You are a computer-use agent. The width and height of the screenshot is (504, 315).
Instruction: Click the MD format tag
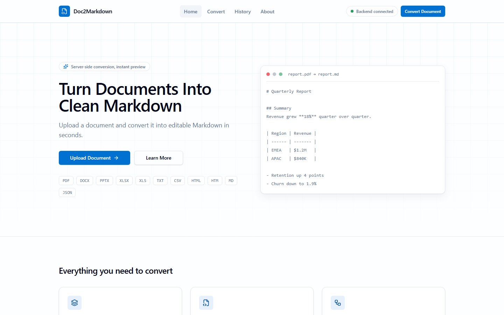tap(231, 181)
